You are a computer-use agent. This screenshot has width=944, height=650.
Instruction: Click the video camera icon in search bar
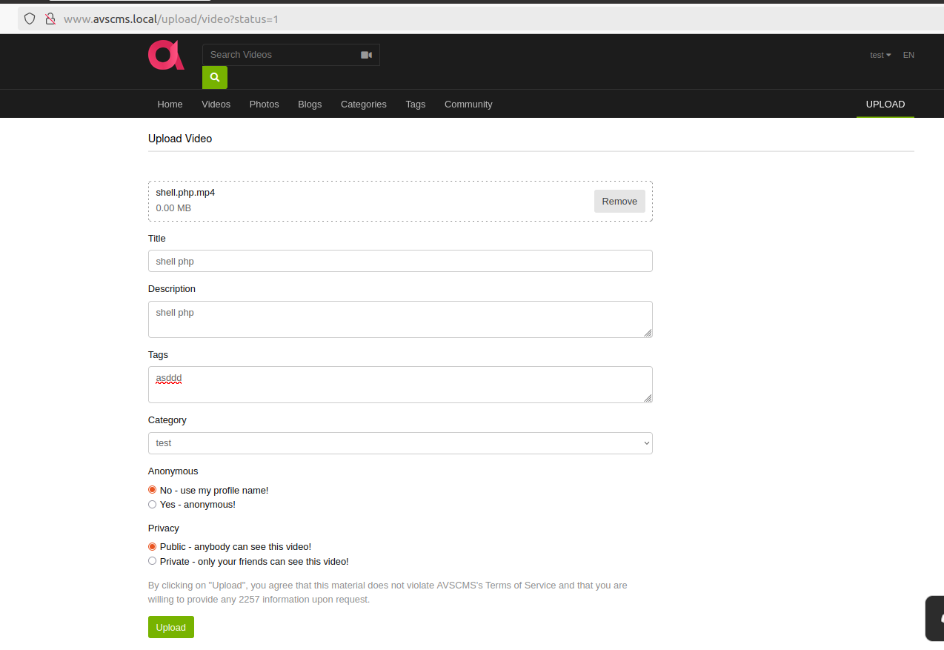367,54
